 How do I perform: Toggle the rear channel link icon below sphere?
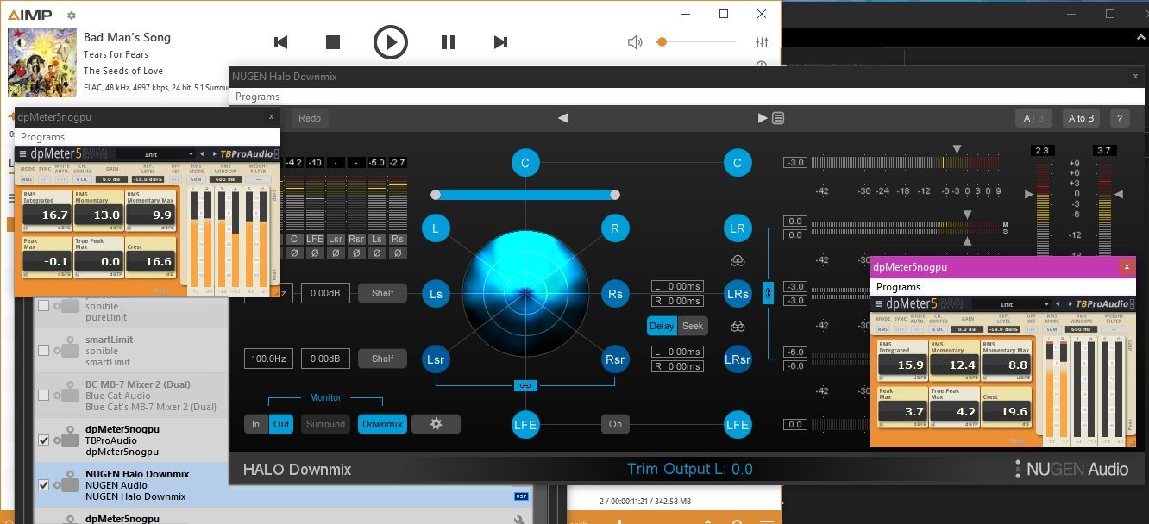(x=524, y=385)
